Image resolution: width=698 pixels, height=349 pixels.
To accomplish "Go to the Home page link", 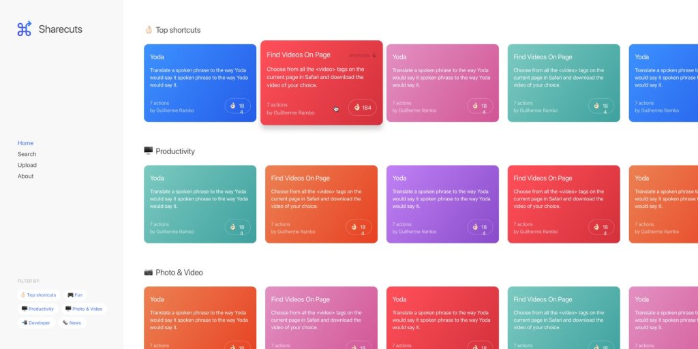I will pyautogui.click(x=25, y=143).
